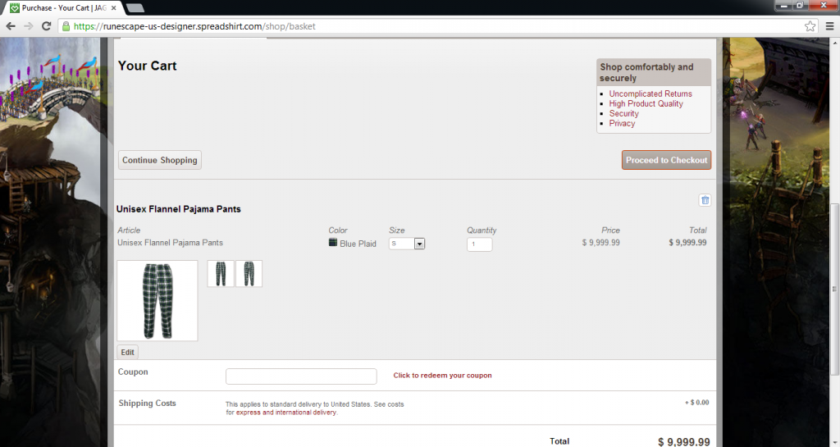Open a new browser tab
The height and width of the screenshot is (447, 840).
(135, 8)
